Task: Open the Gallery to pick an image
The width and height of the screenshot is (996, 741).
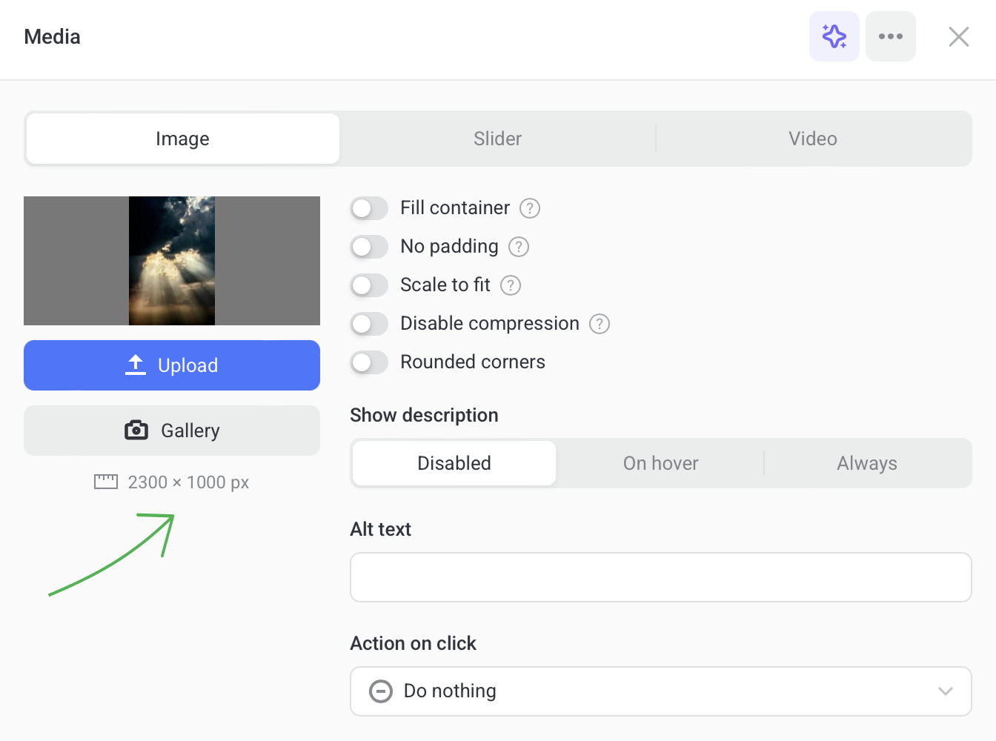Action: click(x=172, y=431)
